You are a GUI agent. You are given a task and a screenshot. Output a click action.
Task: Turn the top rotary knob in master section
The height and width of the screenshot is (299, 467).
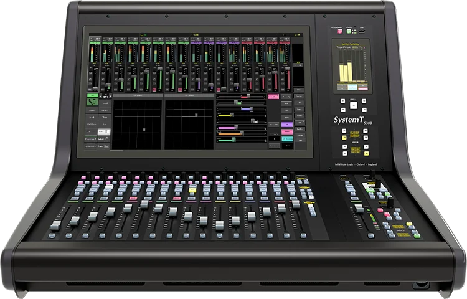[372, 174]
